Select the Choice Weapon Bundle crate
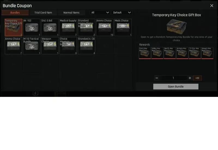218x150 pixels. point(68,46)
